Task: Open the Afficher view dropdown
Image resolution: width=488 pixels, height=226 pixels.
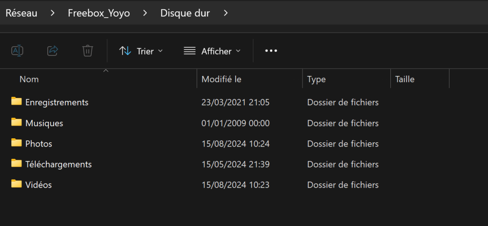Action: (x=212, y=51)
